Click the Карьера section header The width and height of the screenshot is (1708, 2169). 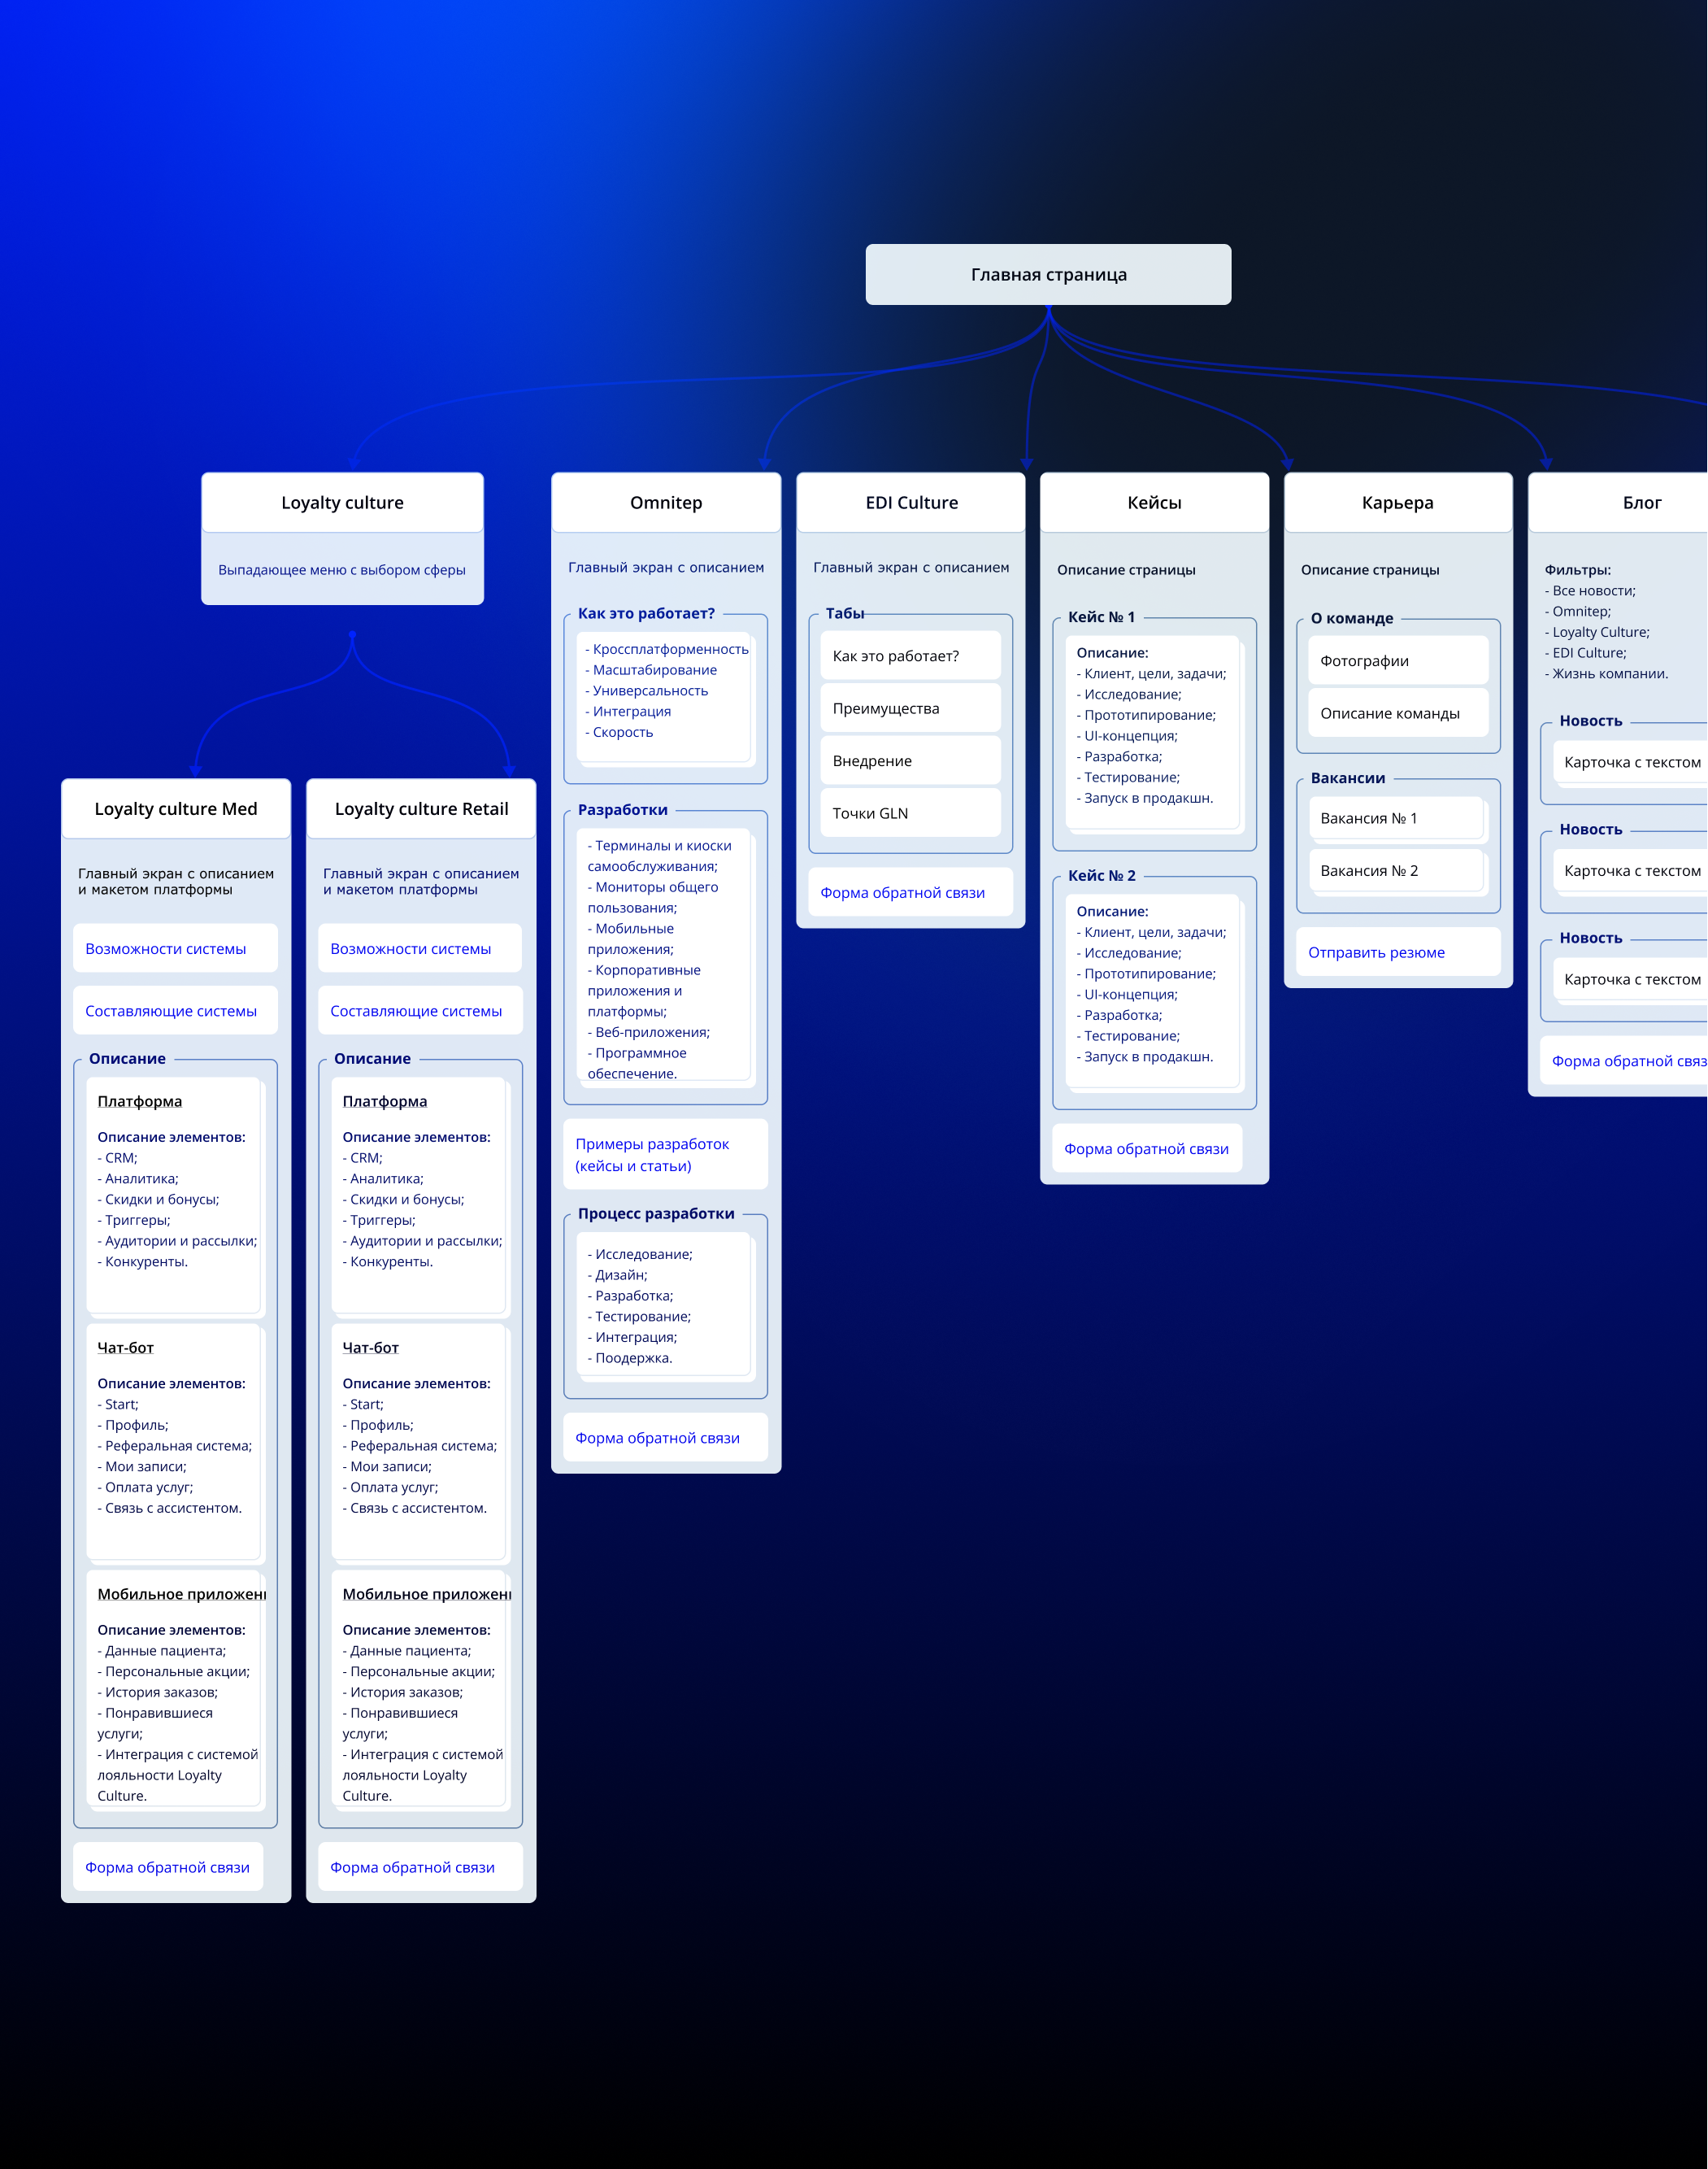[1397, 503]
